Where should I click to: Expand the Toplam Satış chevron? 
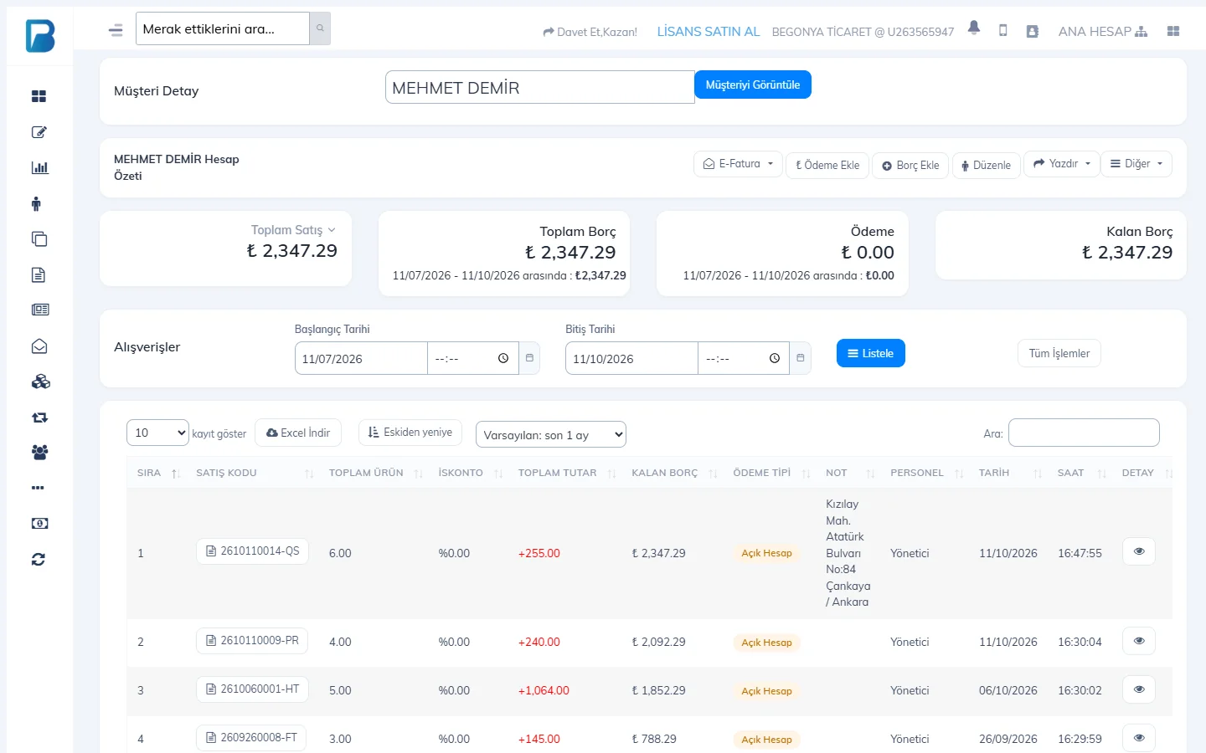tap(332, 230)
